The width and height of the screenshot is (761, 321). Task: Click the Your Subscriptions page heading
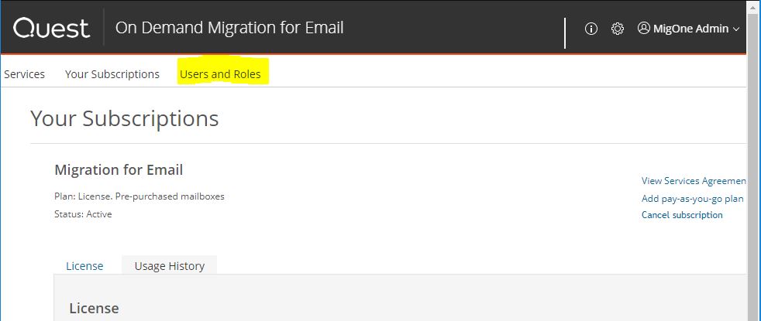[x=125, y=119]
